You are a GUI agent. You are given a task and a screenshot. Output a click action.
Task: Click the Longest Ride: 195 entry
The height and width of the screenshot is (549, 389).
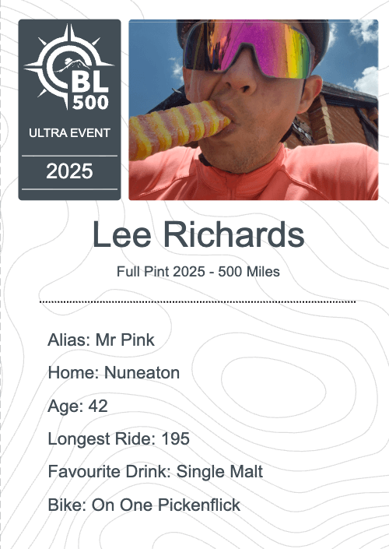[x=118, y=438]
